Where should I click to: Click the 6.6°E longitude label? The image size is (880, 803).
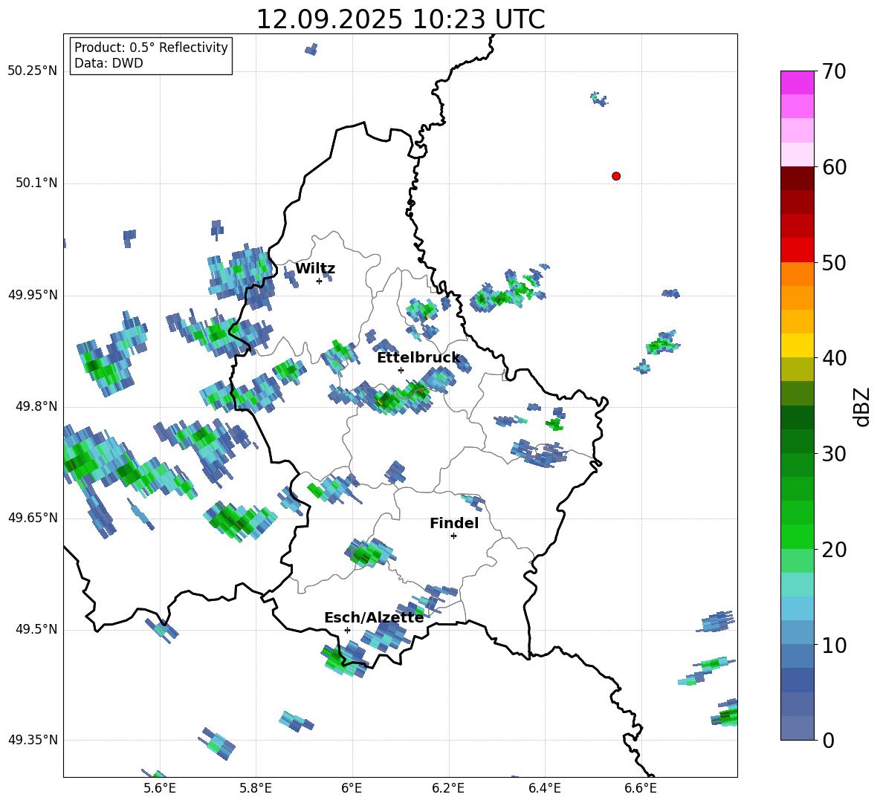pyautogui.click(x=641, y=788)
